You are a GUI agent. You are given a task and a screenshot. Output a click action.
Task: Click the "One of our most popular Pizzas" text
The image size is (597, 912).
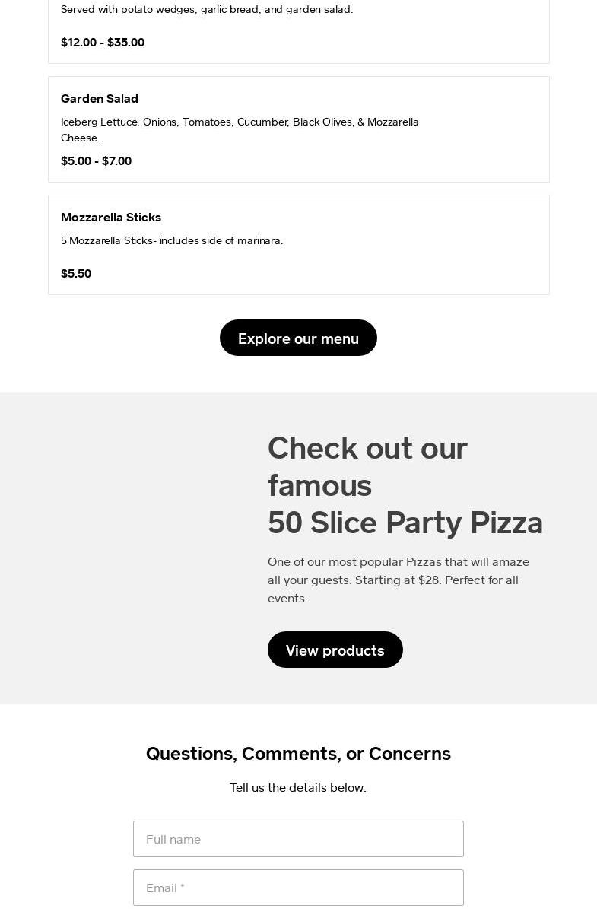(359, 561)
